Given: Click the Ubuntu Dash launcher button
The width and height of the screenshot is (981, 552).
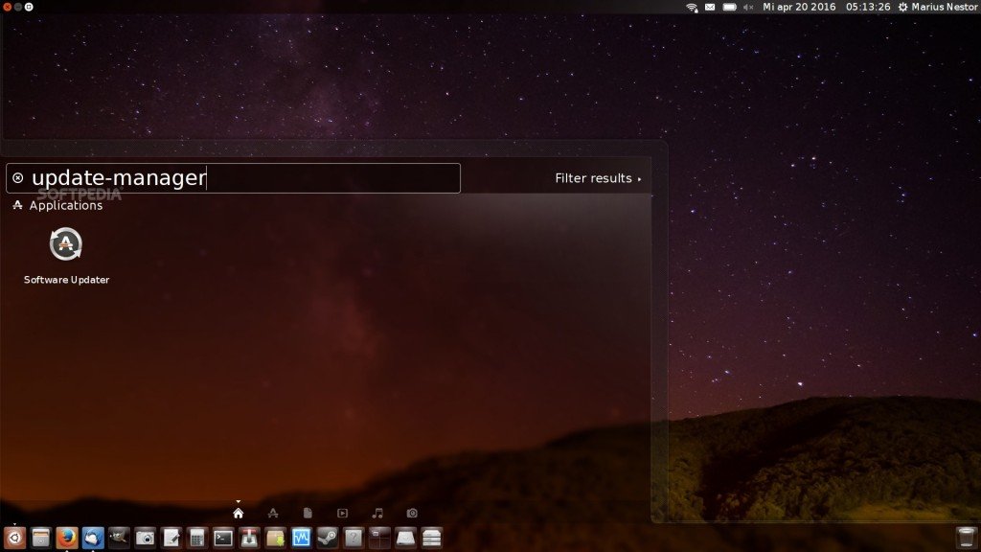Looking at the screenshot, I should pyautogui.click(x=14, y=538).
